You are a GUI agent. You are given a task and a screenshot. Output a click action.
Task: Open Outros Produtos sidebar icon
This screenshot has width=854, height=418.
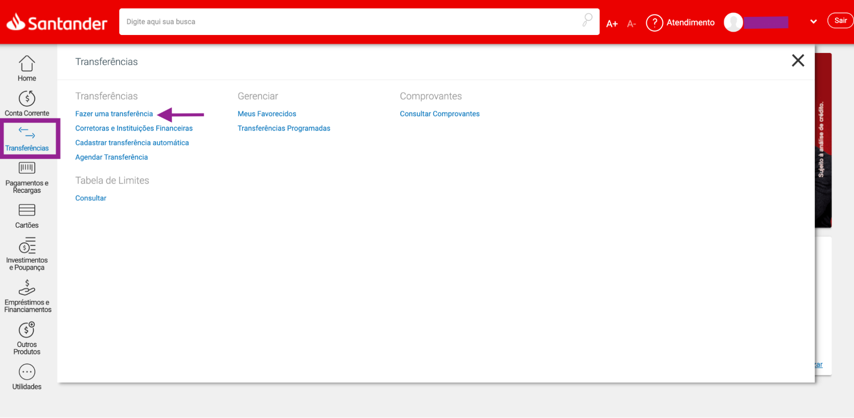coord(26,330)
